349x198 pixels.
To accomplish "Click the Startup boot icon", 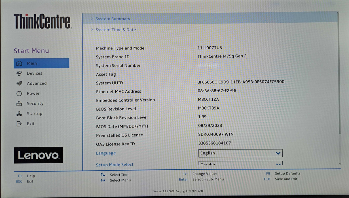I will coord(19,114).
